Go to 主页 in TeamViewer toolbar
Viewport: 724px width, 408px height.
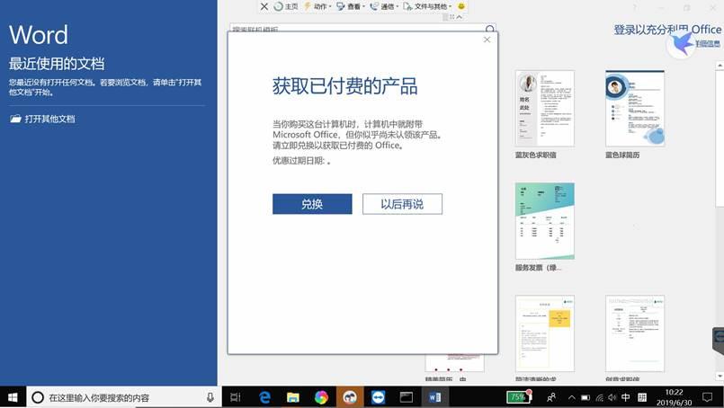(286, 6)
